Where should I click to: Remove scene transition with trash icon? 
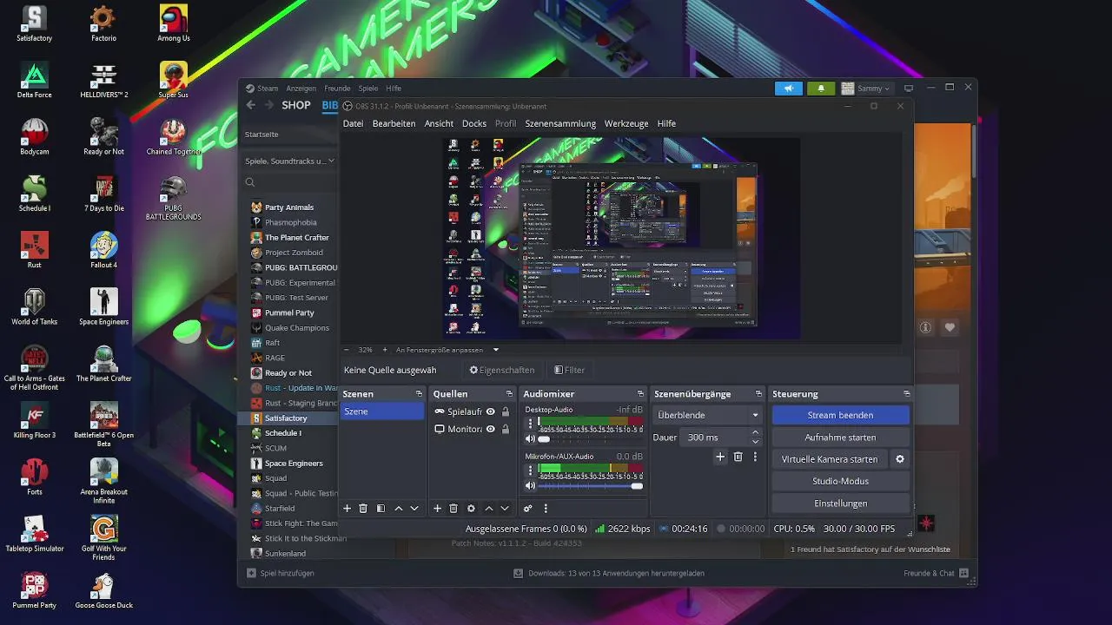pyautogui.click(x=738, y=457)
